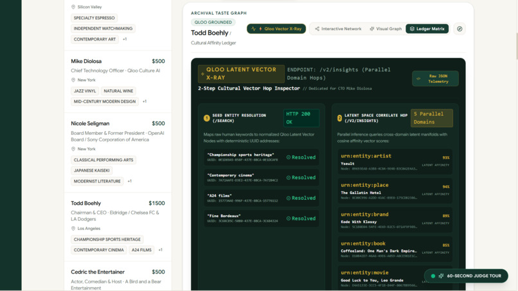Click the $1500 amount for Todd Boehly
Viewport: 518px width, 291px height.
157,203
